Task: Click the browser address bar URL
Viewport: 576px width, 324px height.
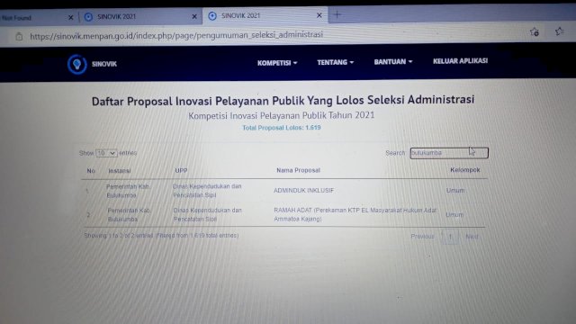Action: coord(176,35)
